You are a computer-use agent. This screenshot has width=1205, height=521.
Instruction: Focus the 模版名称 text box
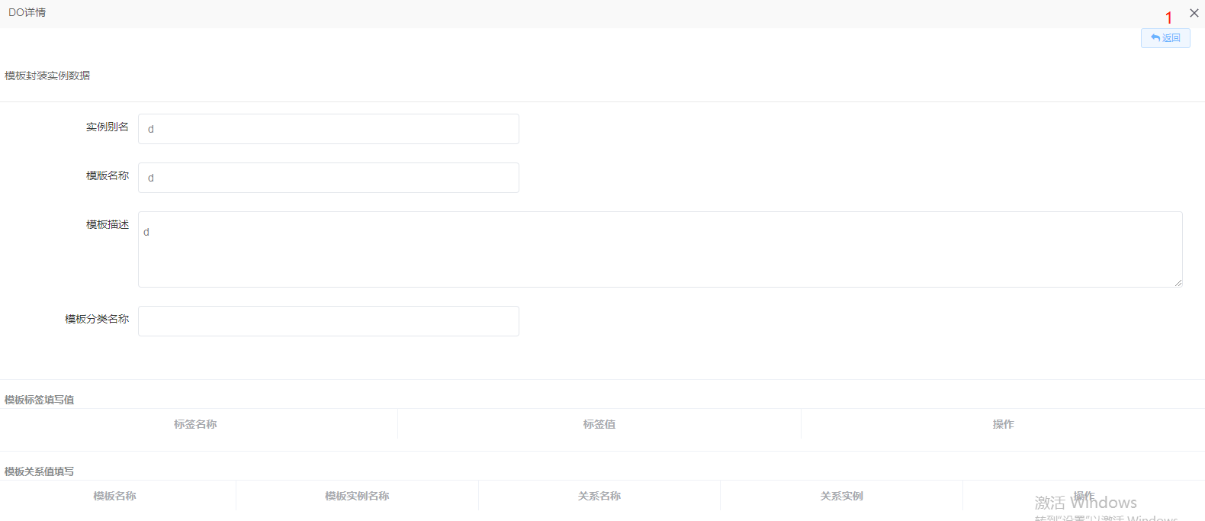[328, 178]
